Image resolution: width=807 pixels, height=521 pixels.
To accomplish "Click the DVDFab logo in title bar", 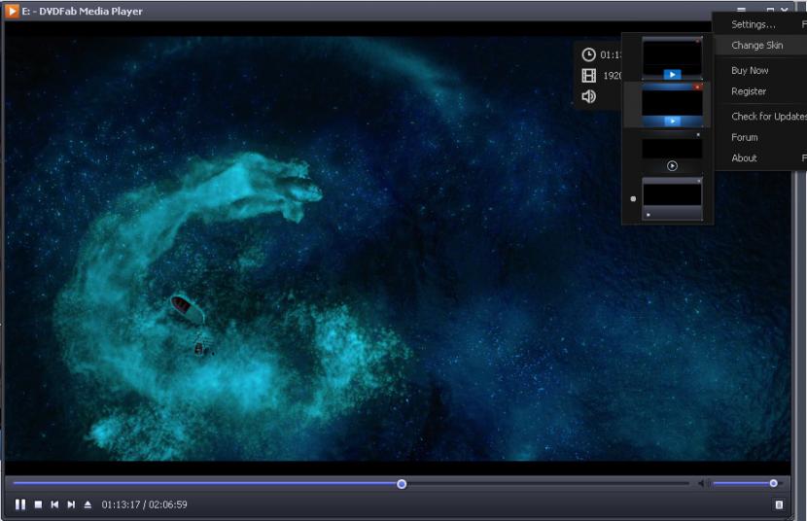I will pos(12,11).
